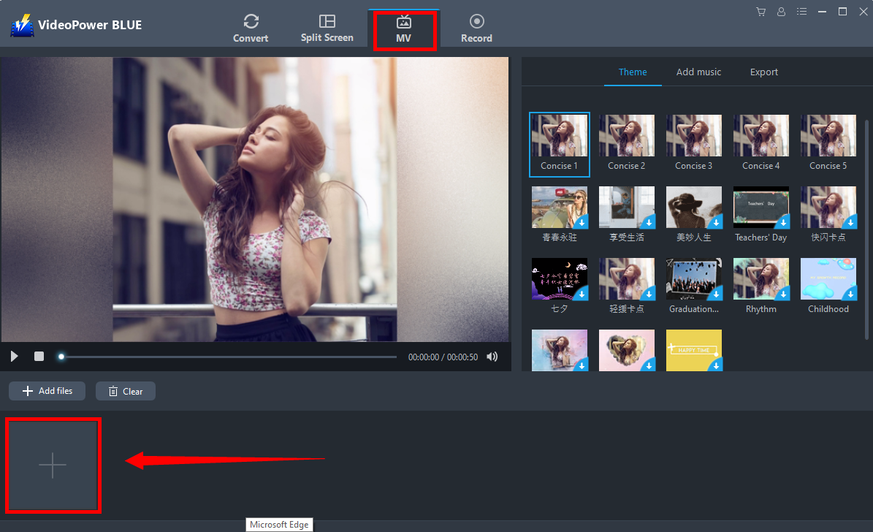Open the user account icon
This screenshot has height=532, width=873.
[x=782, y=12]
